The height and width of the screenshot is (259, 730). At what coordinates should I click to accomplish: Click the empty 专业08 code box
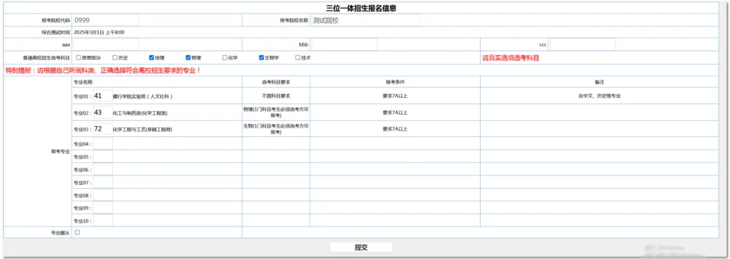103,195
